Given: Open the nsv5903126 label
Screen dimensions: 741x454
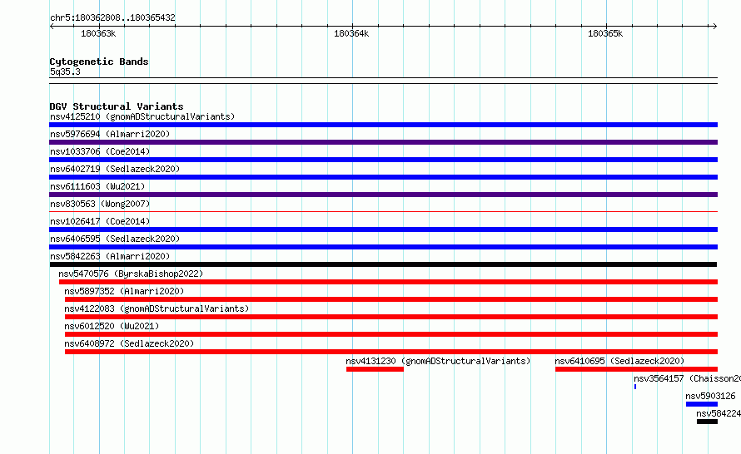Looking at the screenshot, I should [710, 396].
